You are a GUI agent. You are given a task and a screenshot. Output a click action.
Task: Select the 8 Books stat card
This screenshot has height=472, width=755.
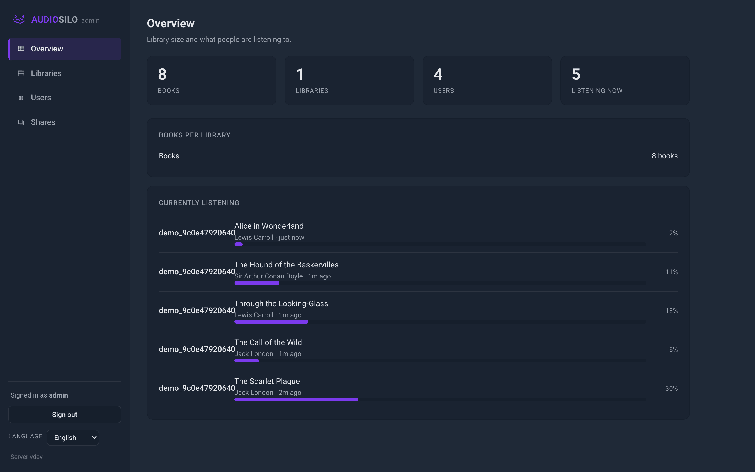pyautogui.click(x=212, y=81)
